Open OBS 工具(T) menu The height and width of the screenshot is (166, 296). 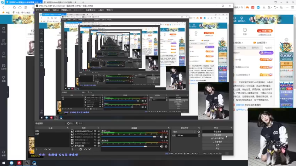coord(101,10)
